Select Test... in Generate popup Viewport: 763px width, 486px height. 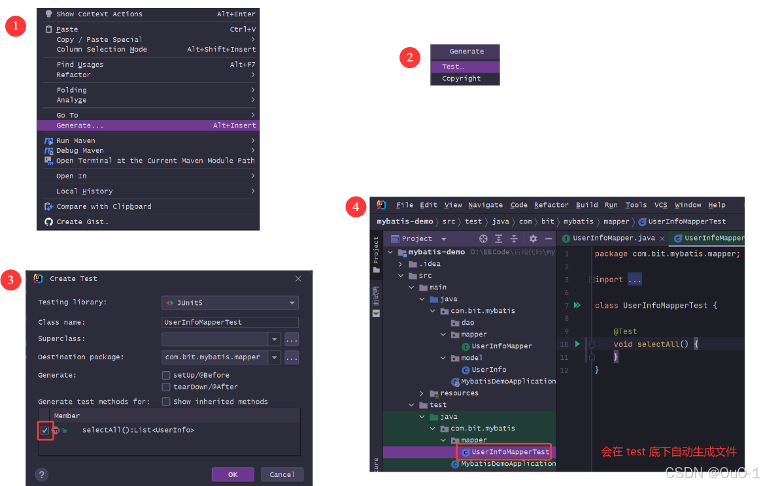click(466, 67)
